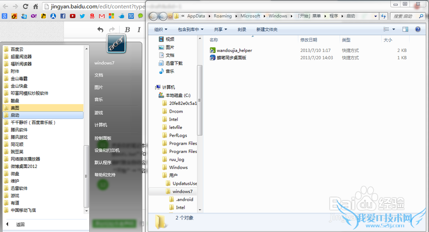This screenshot has width=429, height=232.
Task: Open the 包含到库中 dropdown
Action: [191, 29]
